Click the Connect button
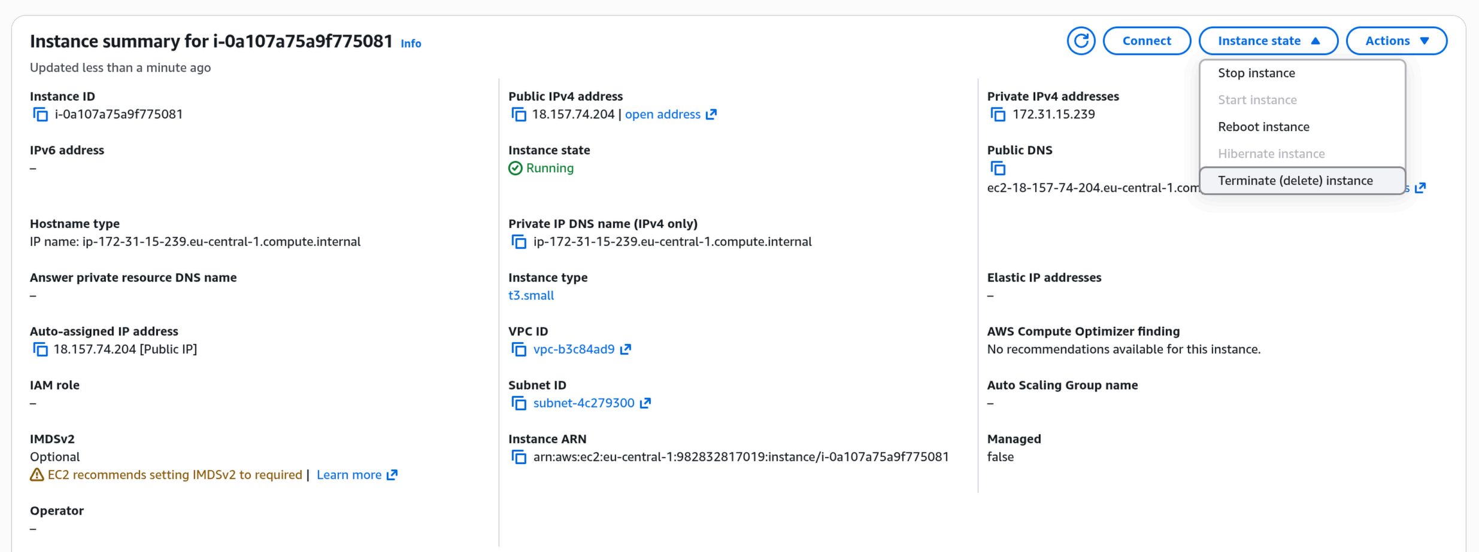1479x552 pixels. coord(1146,40)
